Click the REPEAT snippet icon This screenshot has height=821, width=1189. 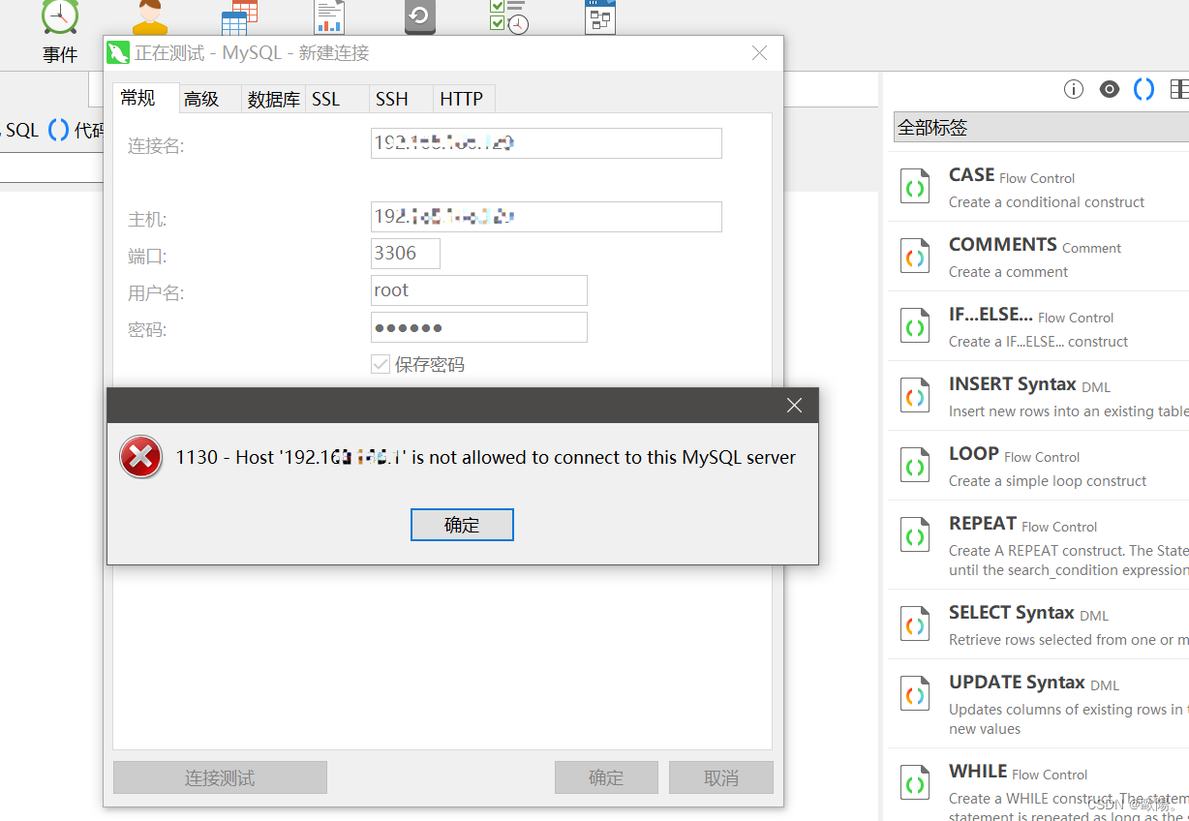pos(915,535)
